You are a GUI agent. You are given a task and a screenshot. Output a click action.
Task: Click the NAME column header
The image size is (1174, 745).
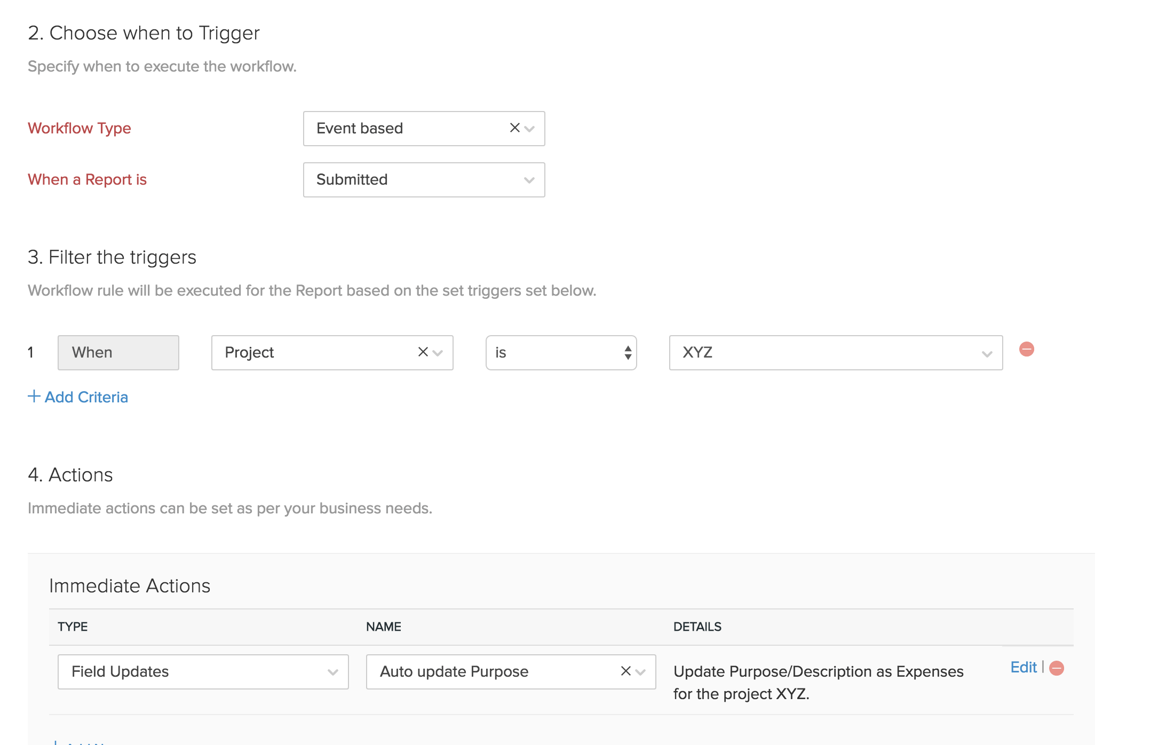(x=383, y=627)
